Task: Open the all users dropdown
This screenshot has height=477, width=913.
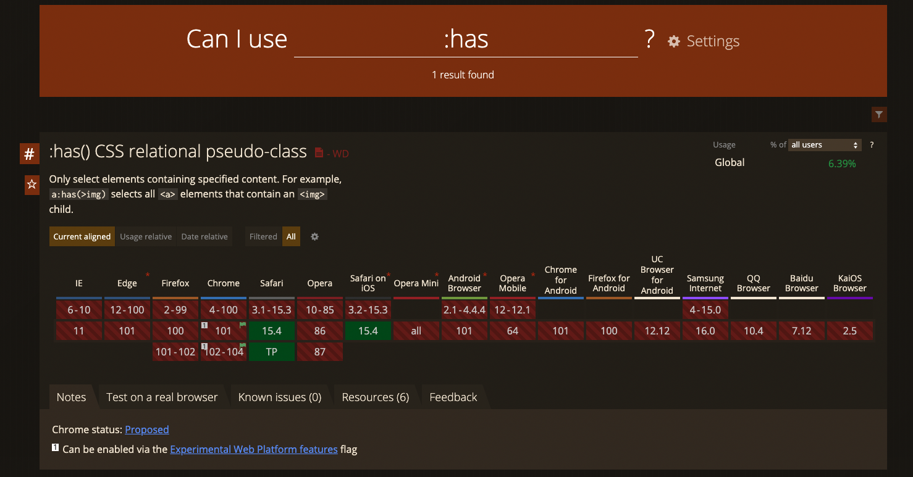Action: pyautogui.click(x=825, y=145)
